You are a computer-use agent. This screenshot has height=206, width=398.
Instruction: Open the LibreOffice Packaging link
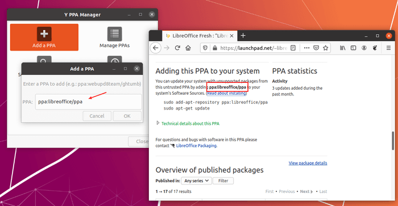pyautogui.click(x=196, y=146)
